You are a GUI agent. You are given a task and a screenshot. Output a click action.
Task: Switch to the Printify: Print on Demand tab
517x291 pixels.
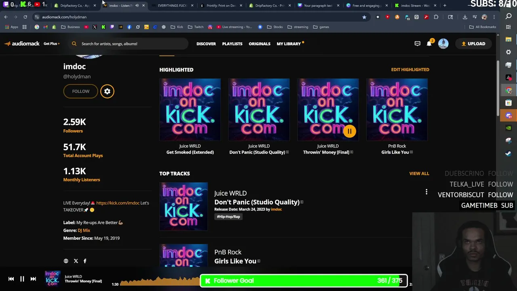point(221,6)
